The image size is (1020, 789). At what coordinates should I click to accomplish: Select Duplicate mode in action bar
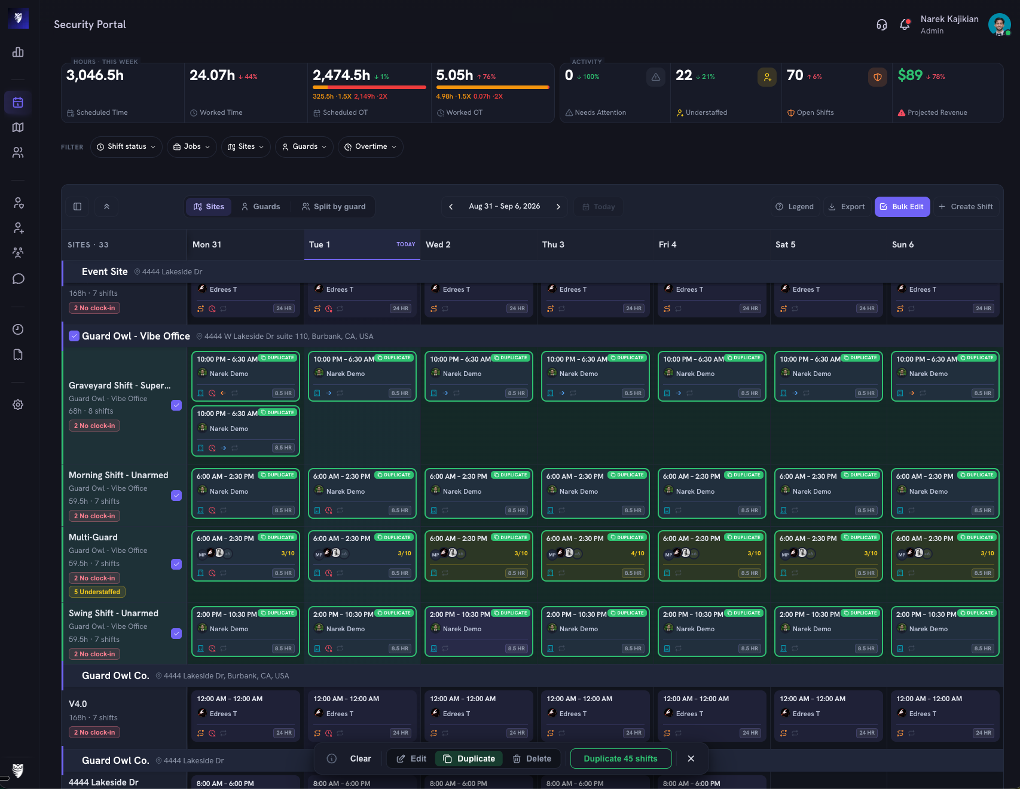point(469,759)
